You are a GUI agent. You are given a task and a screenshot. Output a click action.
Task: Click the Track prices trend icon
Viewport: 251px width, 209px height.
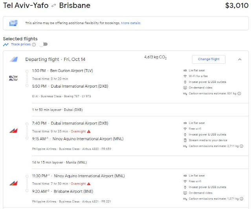(x=5, y=44)
